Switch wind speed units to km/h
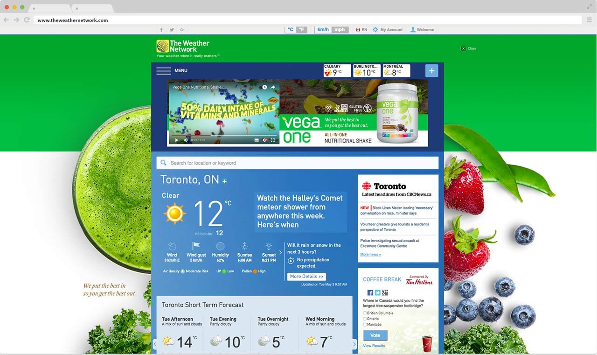 click(323, 30)
